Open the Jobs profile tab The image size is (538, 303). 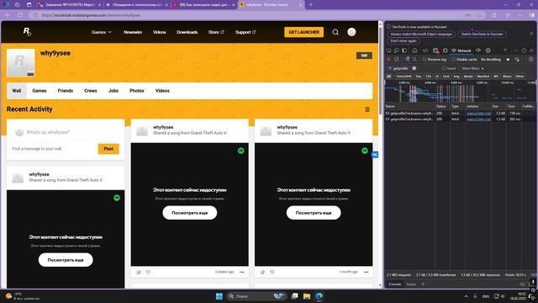113,91
